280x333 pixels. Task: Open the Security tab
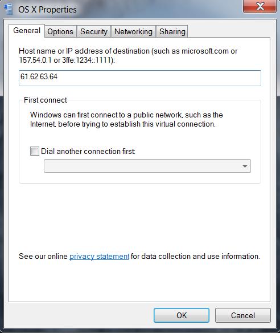[x=94, y=31]
